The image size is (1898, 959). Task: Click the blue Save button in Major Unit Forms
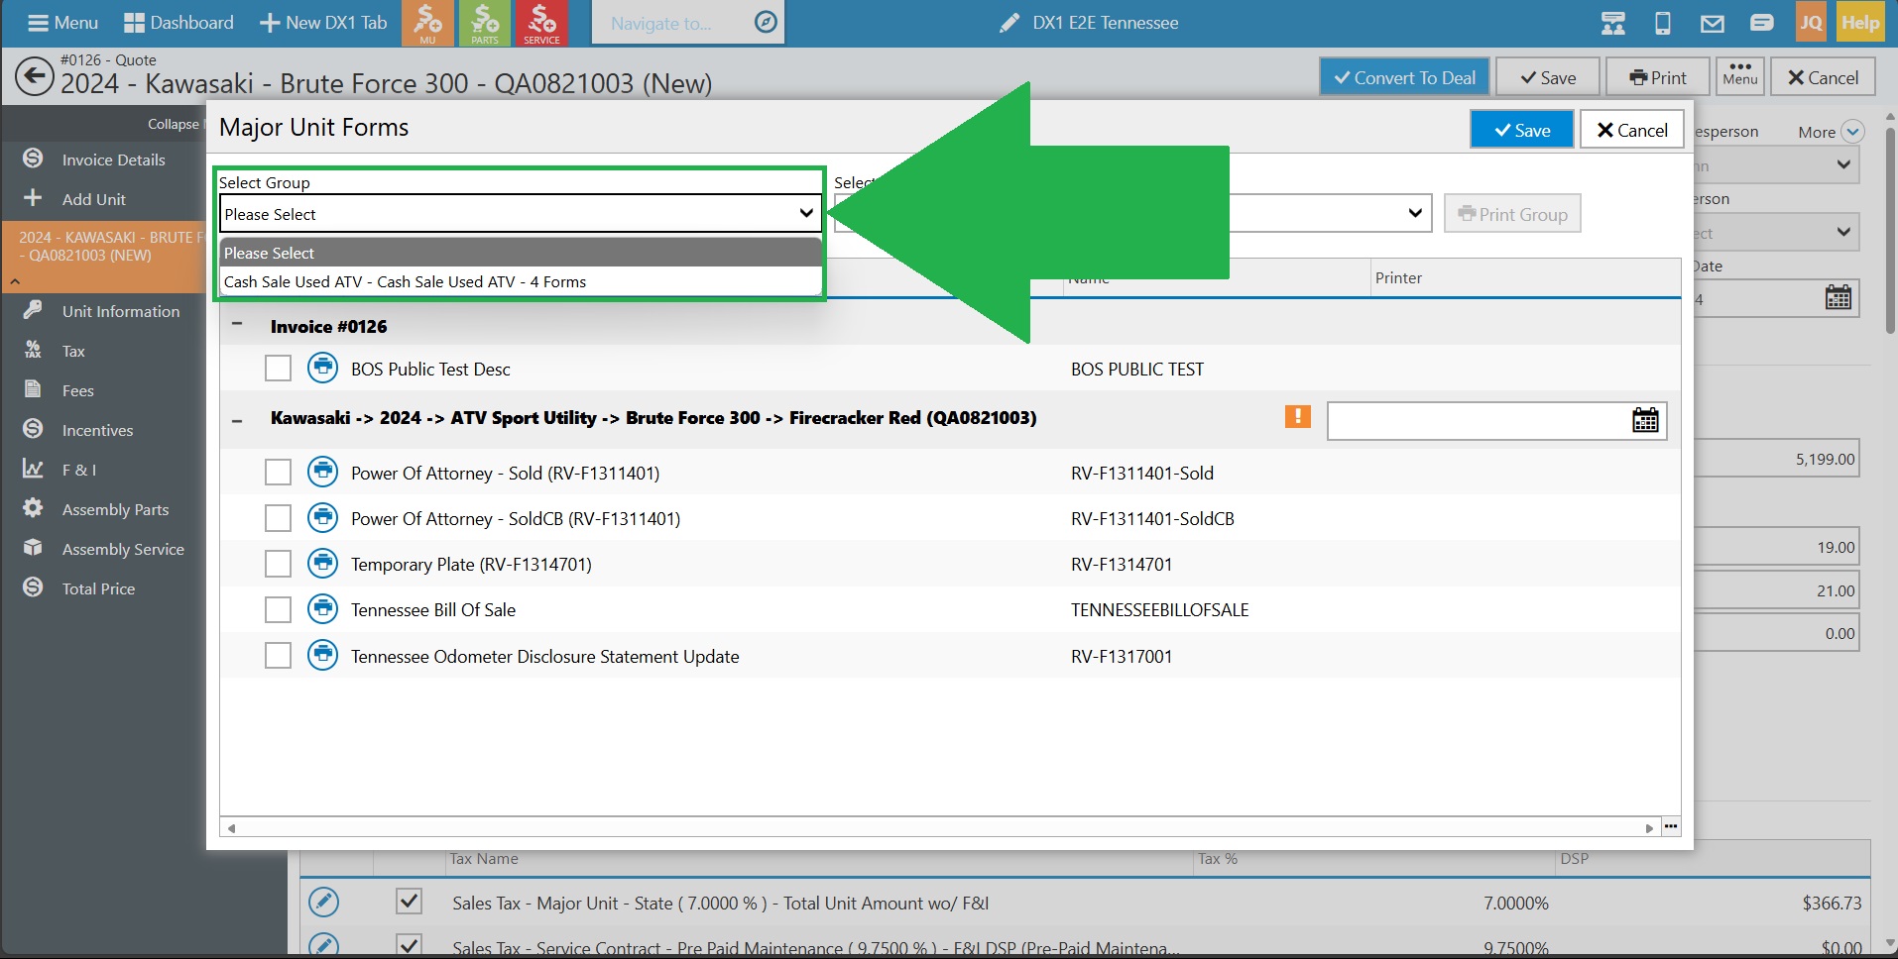pos(1521,130)
